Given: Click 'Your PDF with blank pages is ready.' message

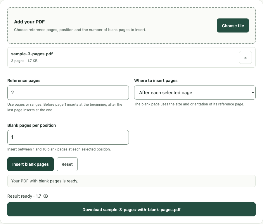Looking at the screenshot, I should (x=131, y=181).
